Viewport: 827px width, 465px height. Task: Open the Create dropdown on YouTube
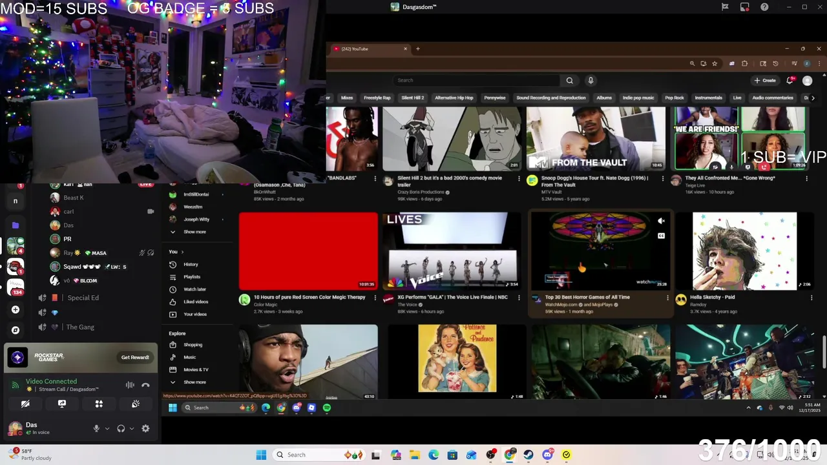[x=765, y=81]
